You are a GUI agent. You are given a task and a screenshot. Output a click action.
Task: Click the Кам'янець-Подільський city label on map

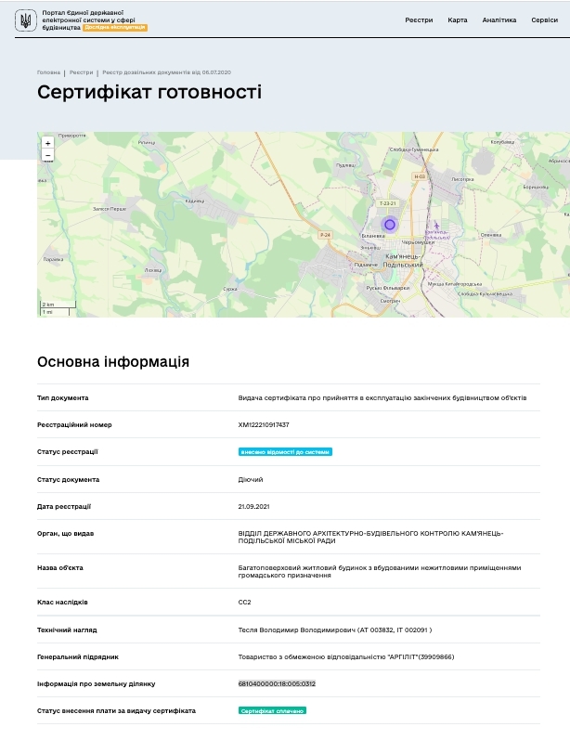403,261
